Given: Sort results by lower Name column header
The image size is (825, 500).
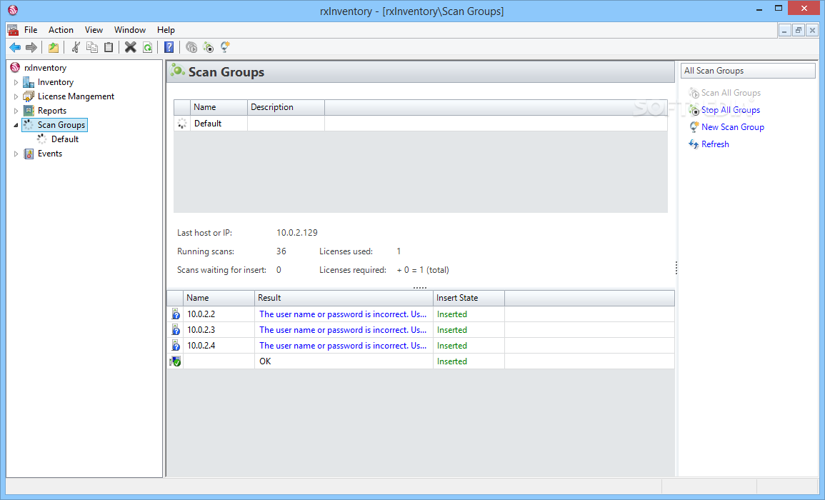Looking at the screenshot, I should (219, 298).
